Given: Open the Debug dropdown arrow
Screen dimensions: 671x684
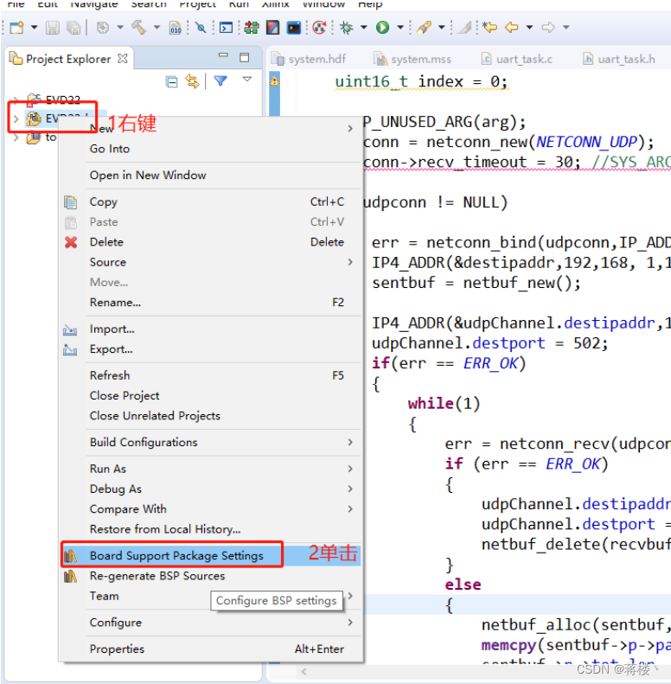Looking at the screenshot, I should (363, 28).
